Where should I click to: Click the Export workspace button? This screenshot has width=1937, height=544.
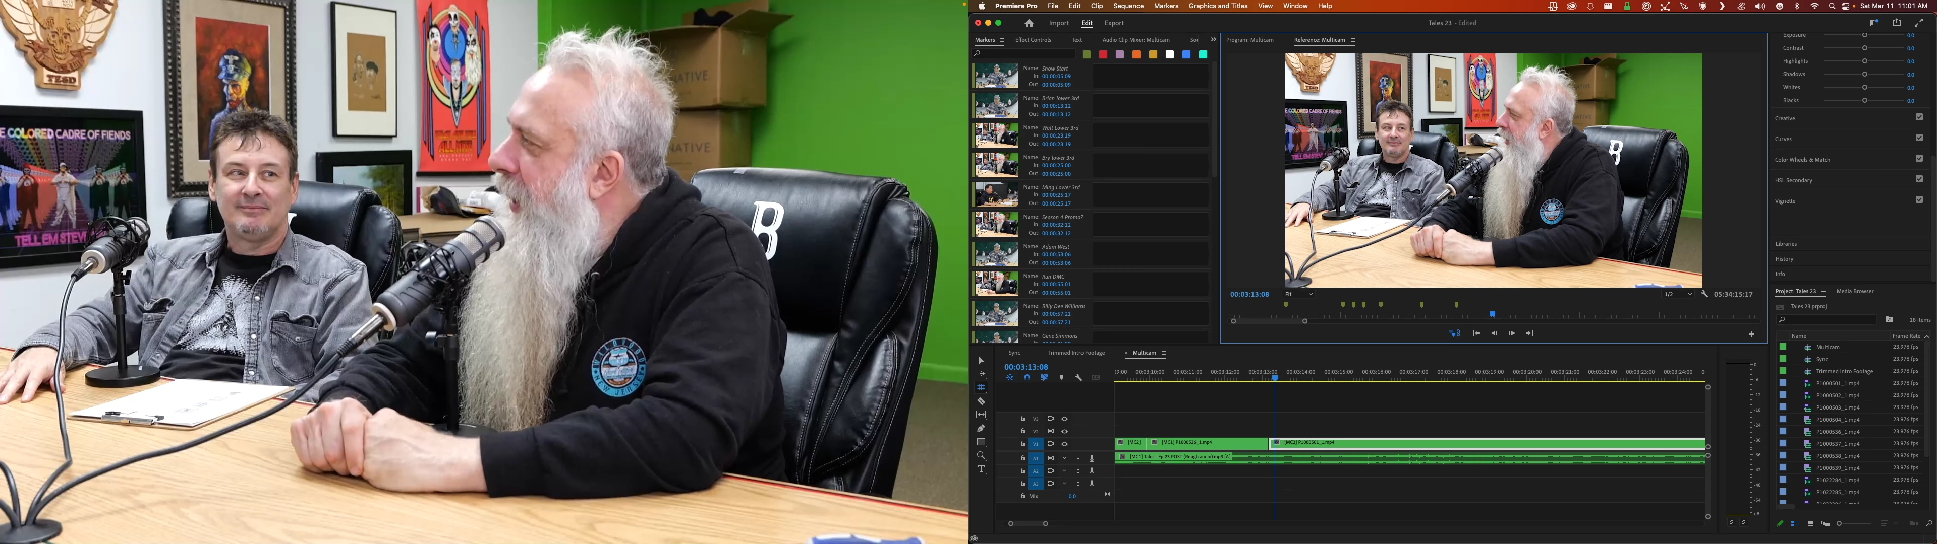pyautogui.click(x=1114, y=23)
